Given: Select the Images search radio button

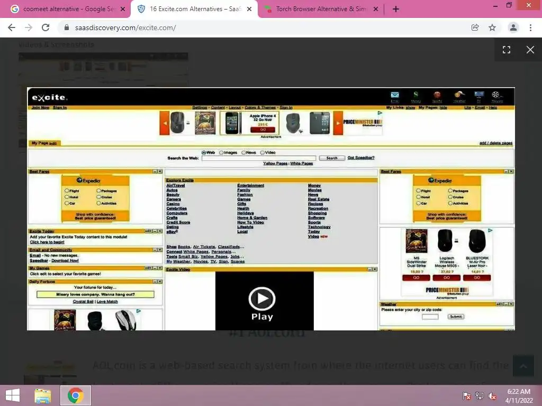Looking at the screenshot, I should tap(221, 153).
